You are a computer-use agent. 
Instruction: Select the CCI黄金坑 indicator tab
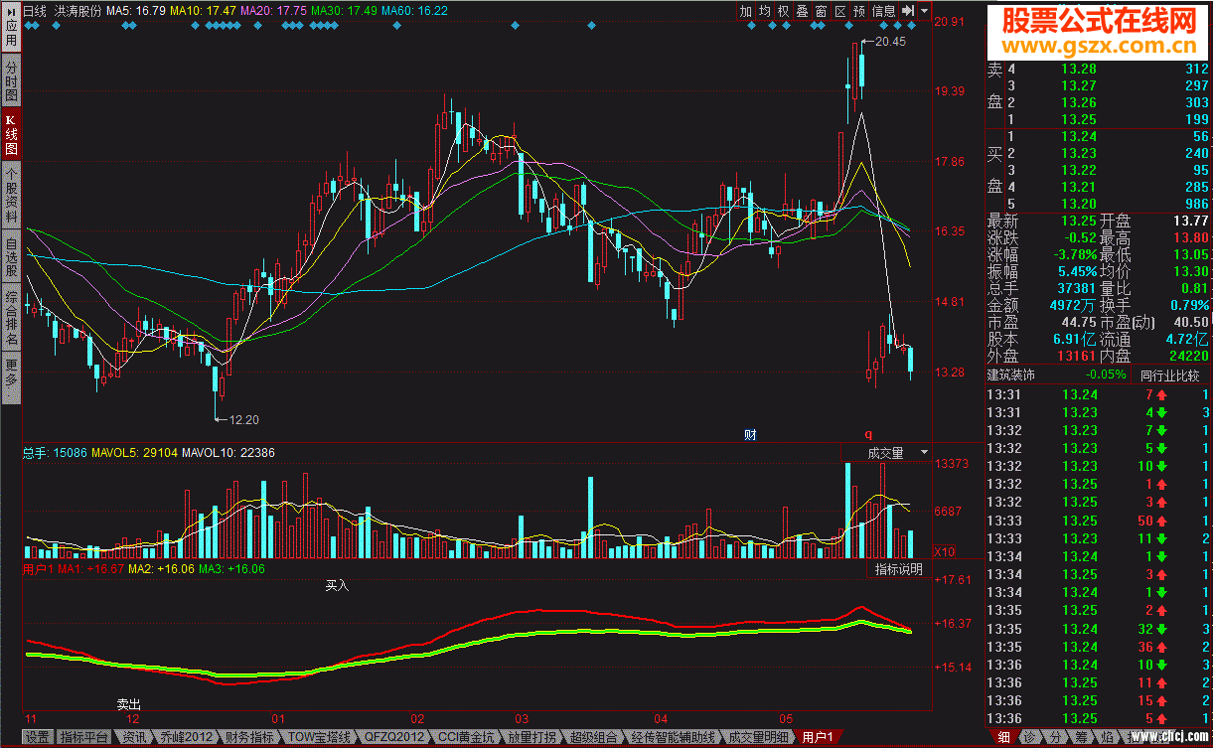[466, 737]
